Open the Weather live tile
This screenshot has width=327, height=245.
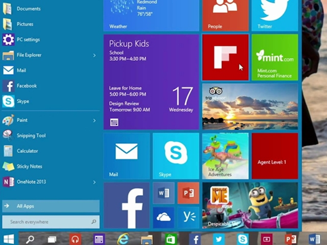pos(151,15)
